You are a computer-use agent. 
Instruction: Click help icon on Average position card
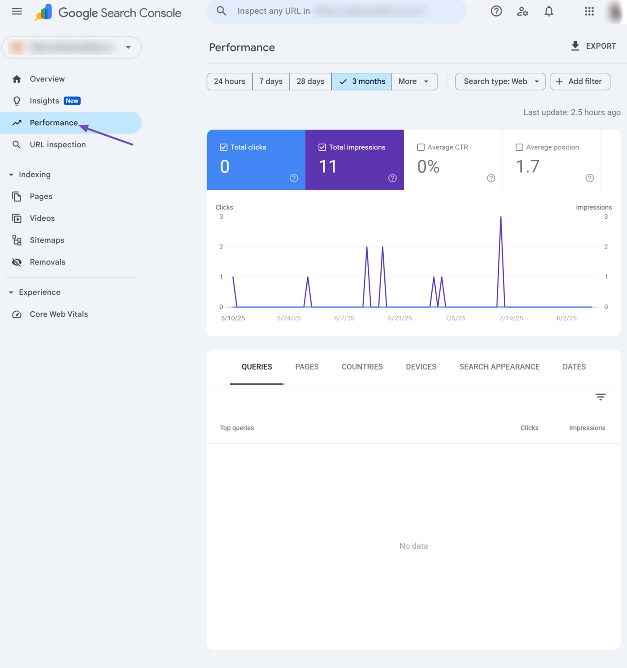pos(589,178)
